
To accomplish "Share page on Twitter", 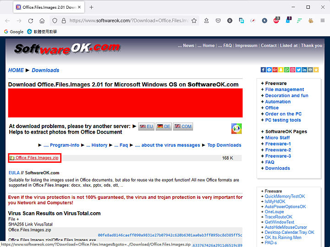I will [x=298, y=70].
